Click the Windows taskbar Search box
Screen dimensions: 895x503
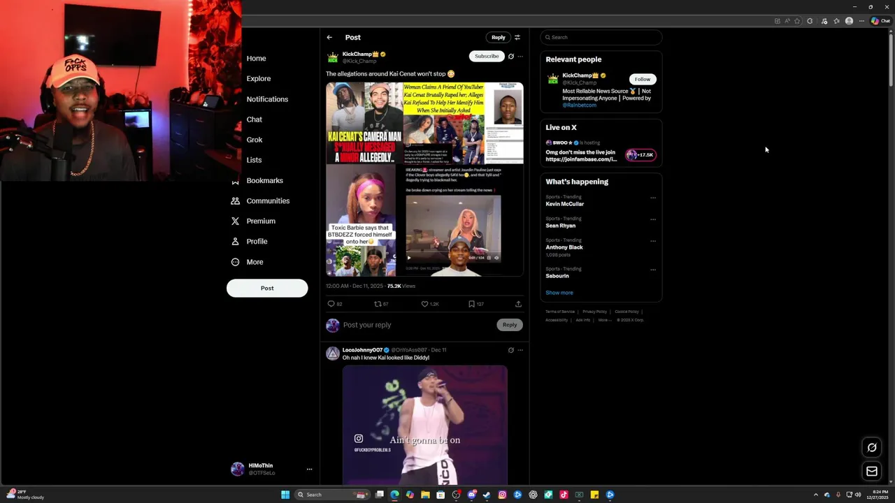point(333,495)
